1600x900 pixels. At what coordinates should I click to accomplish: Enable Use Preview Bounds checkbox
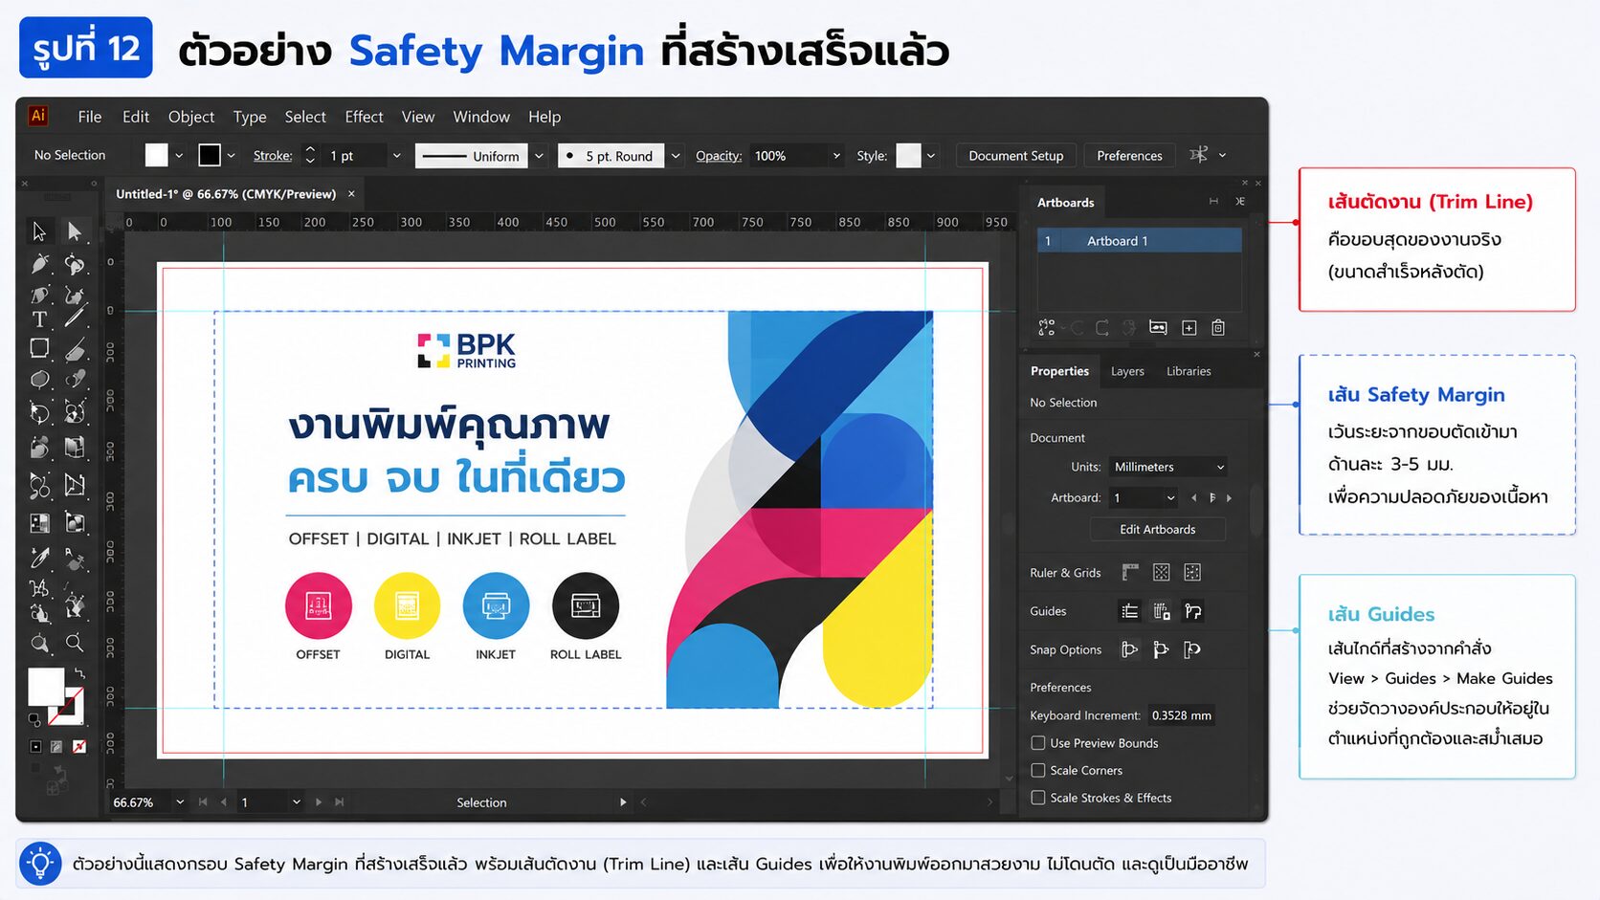[x=1038, y=743]
